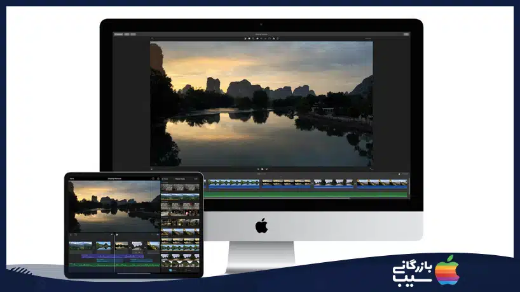Show the clip Information icon
This screenshot has height=292, width=520.
point(277,39)
